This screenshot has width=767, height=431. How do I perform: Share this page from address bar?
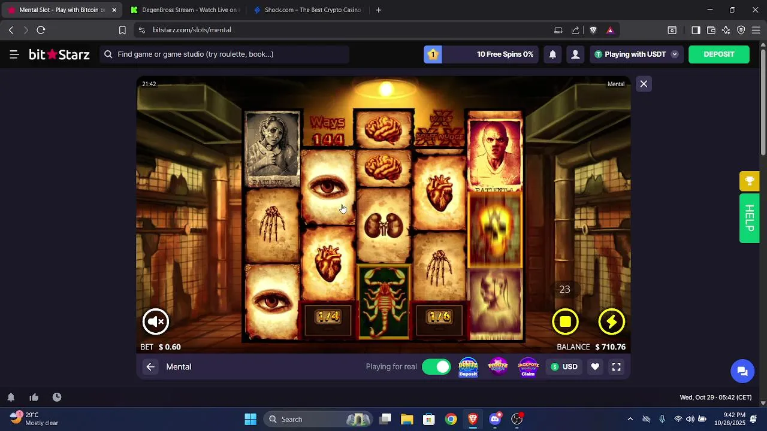tap(575, 30)
